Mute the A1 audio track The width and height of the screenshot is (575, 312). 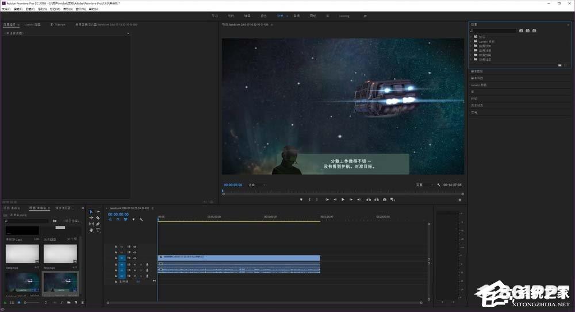point(135,264)
